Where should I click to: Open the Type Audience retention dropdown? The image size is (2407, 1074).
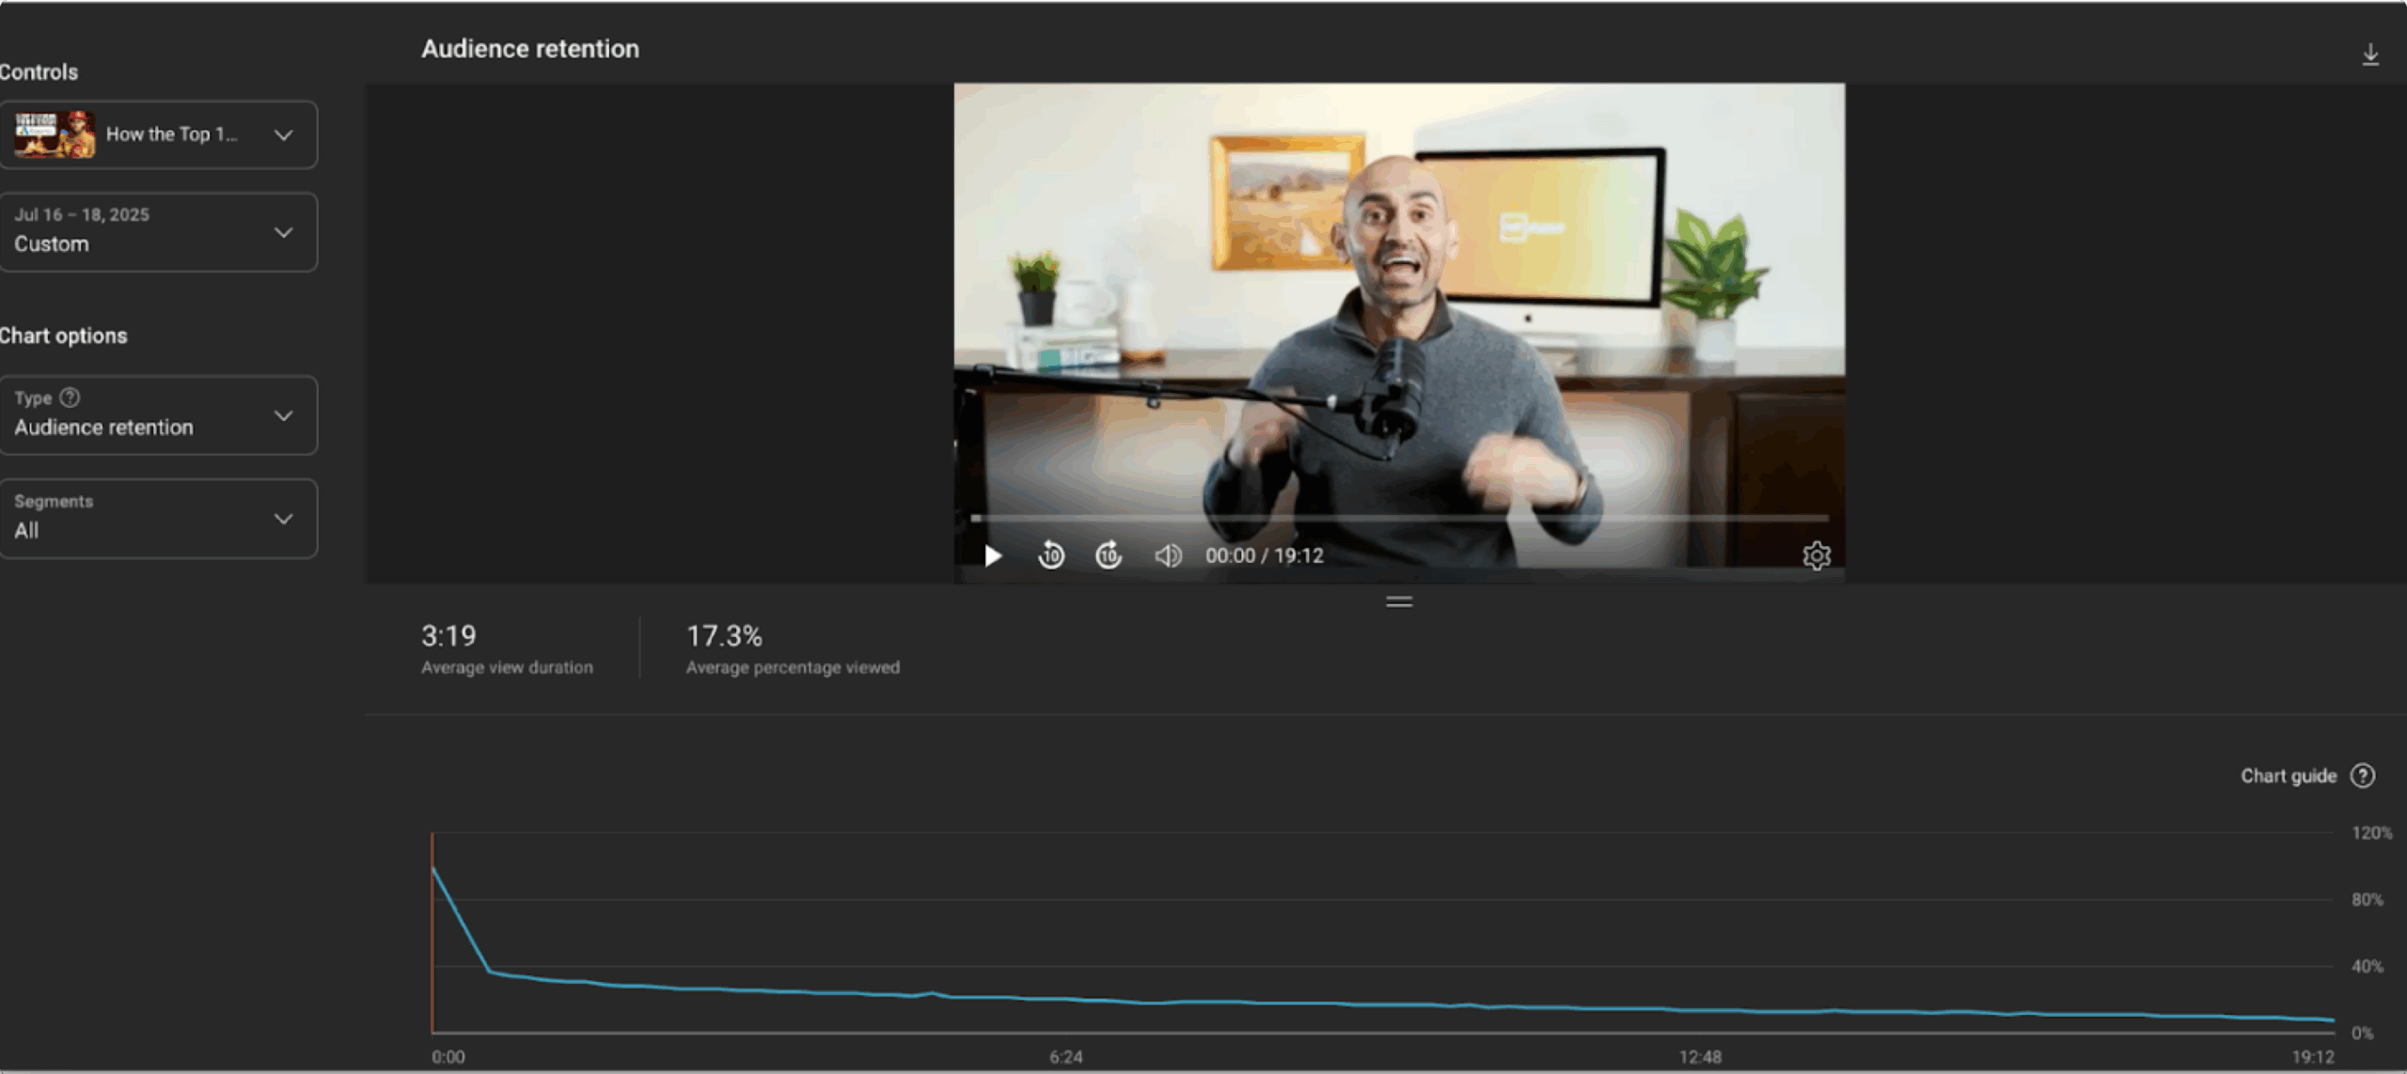(x=282, y=415)
